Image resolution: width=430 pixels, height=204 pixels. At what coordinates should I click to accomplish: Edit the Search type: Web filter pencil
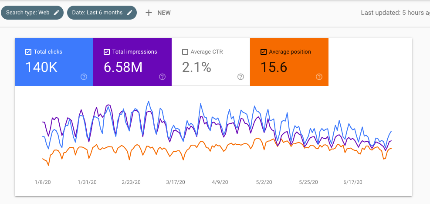tap(57, 13)
